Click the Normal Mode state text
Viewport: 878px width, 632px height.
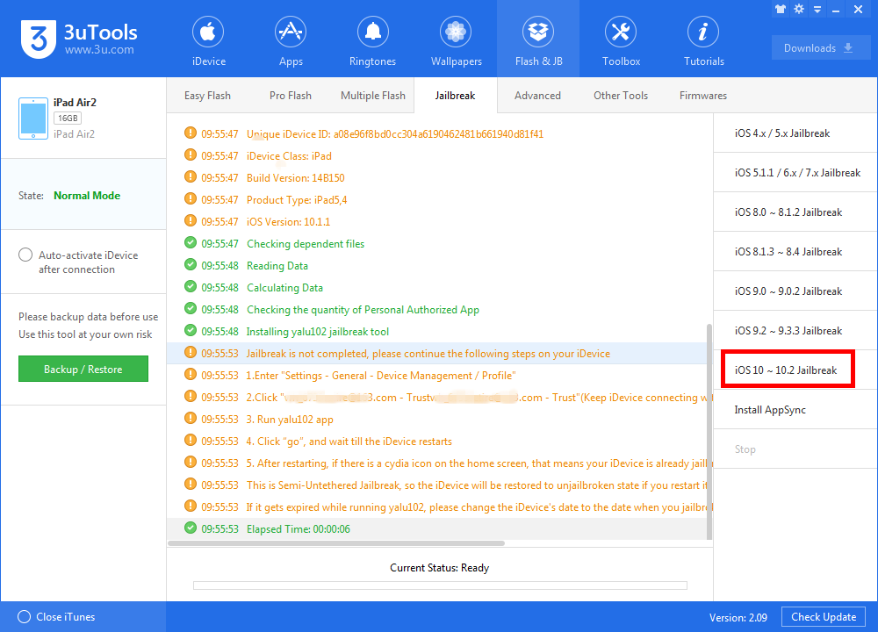tap(87, 196)
